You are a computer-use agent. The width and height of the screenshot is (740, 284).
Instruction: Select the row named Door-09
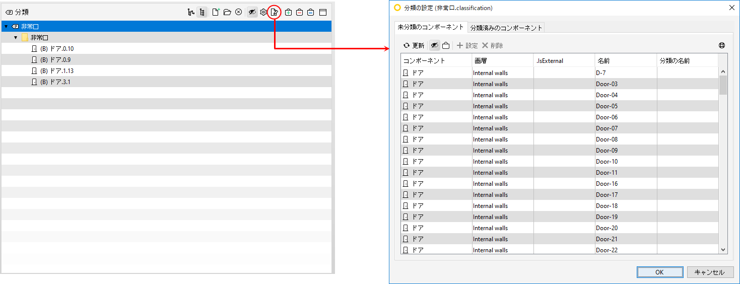tap(560, 151)
